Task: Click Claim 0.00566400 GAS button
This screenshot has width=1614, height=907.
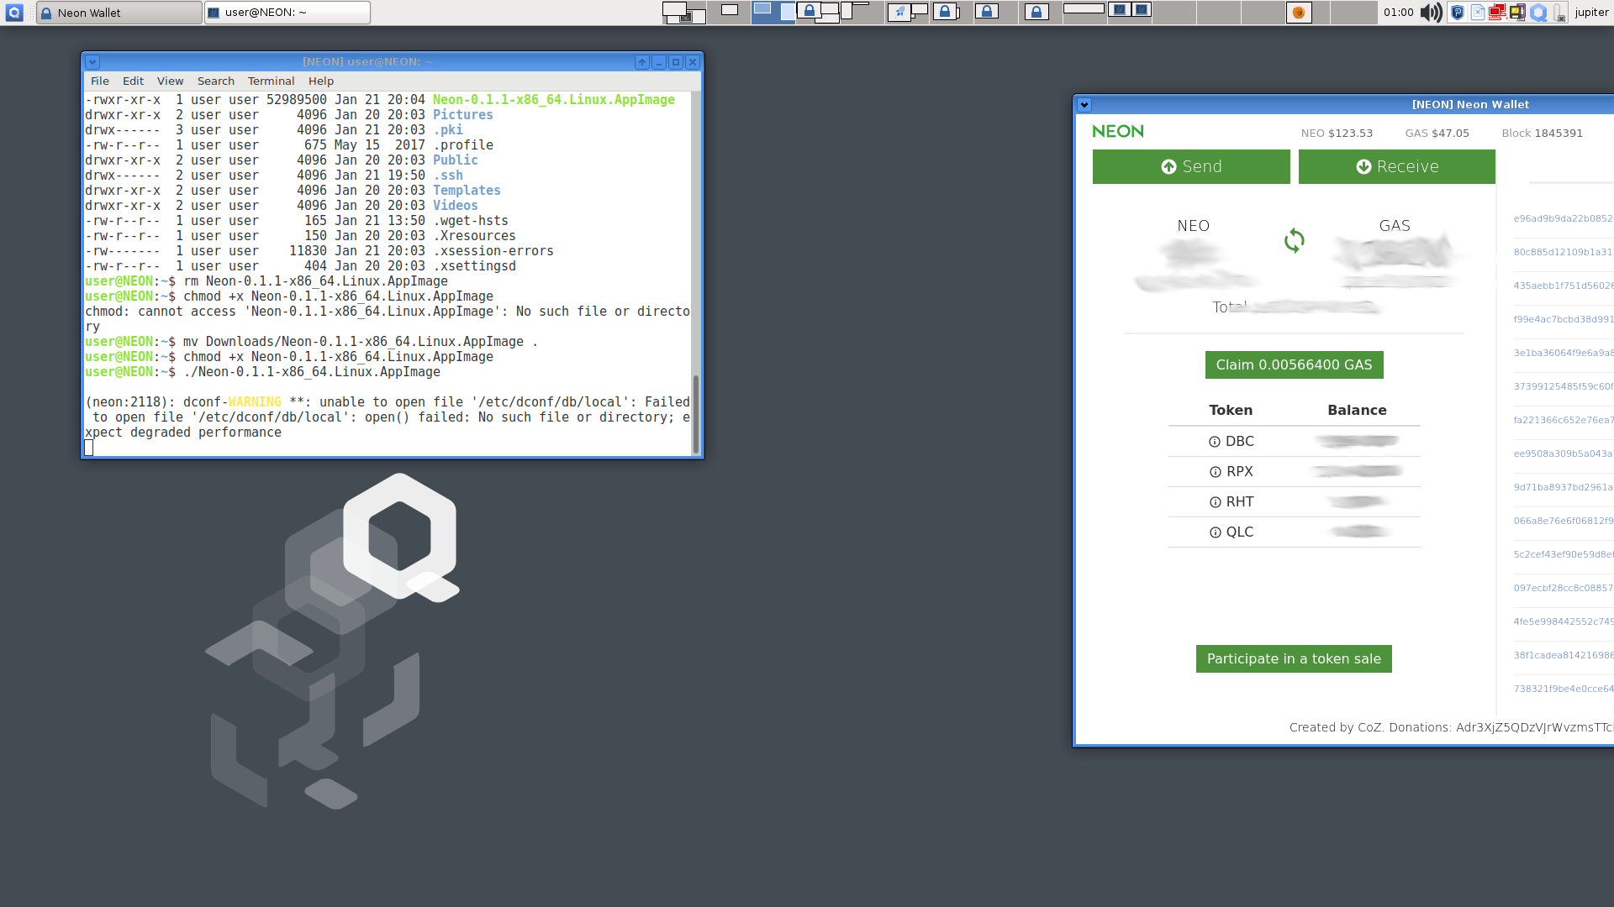Action: click(1294, 364)
